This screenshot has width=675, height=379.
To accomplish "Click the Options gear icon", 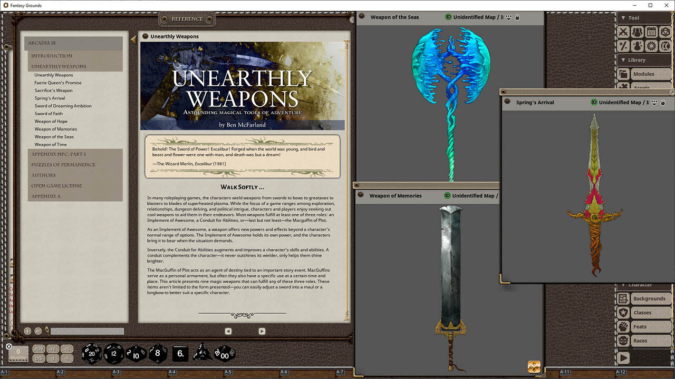I will click(651, 46).
